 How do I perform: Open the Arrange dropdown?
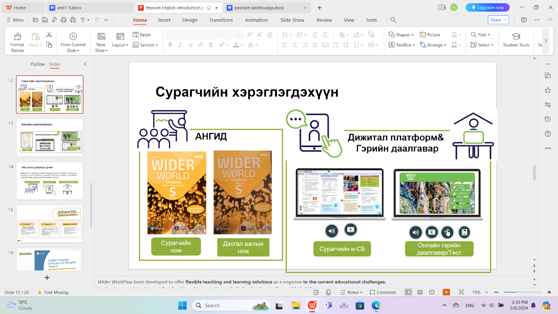pos(433,45)
